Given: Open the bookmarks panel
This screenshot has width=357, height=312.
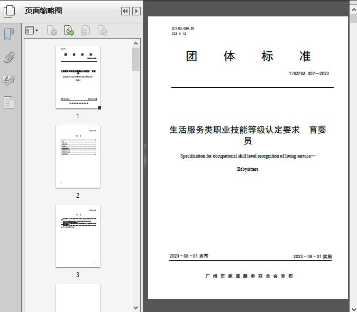Looking at the screenshot, I should [9, 34].
